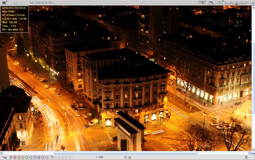The image size is (255, 160).
Task: Click the horizontal scrollbar under the image
Action: 127,153
